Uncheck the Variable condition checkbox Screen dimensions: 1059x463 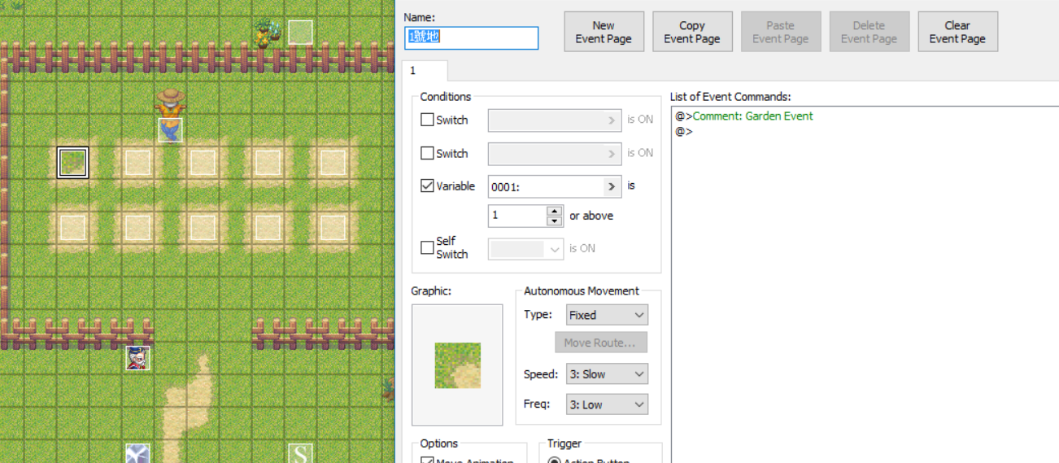427,186
